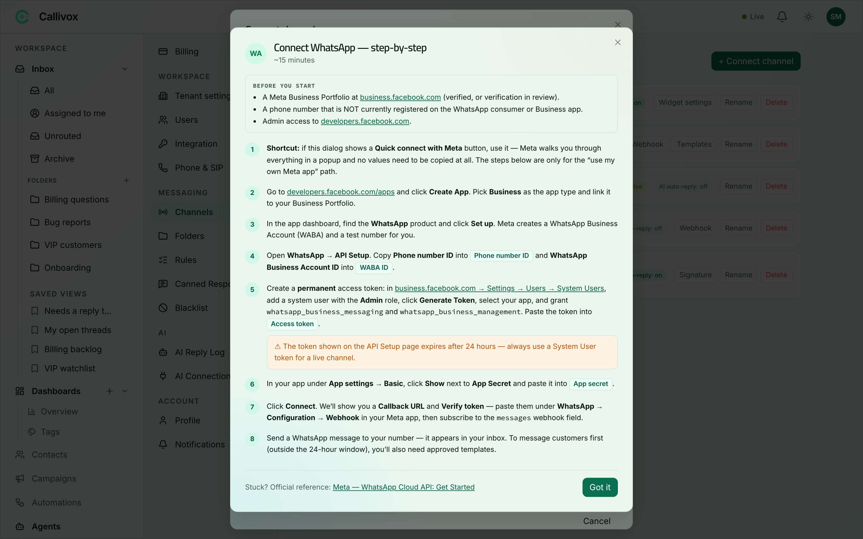Open System Users link in step 5
The width and height of the screenshot is (863, 539).
499,288
